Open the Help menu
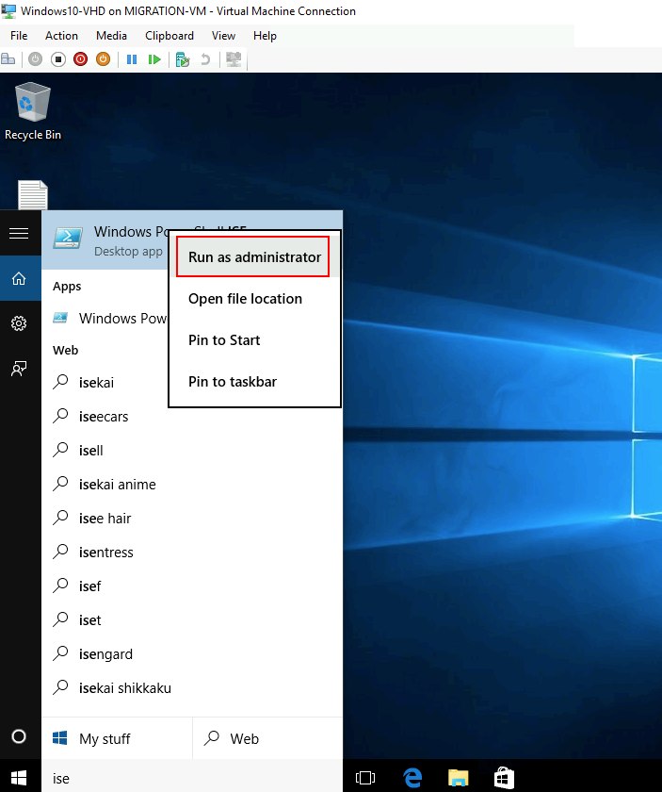 coord(265,36)
